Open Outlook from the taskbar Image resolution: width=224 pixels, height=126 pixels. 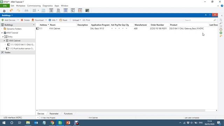click(36, 123)
